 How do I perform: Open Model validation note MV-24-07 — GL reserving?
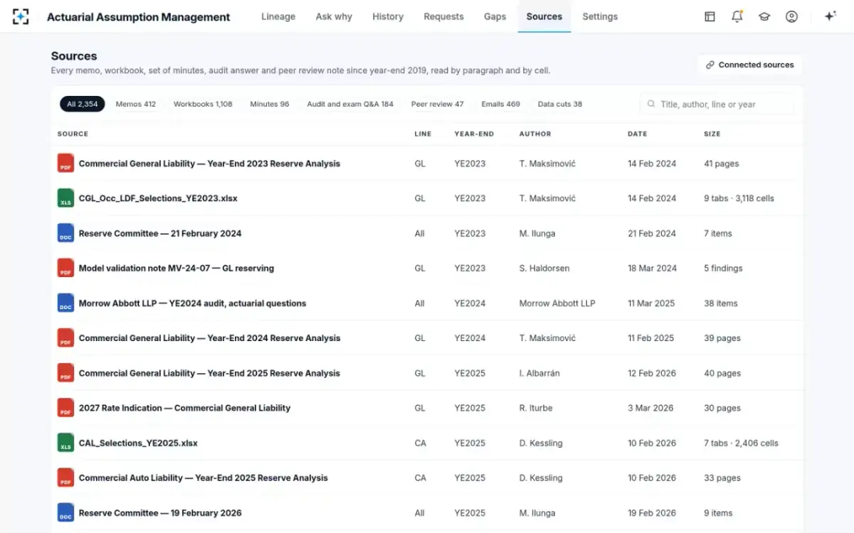pos(176,268)
